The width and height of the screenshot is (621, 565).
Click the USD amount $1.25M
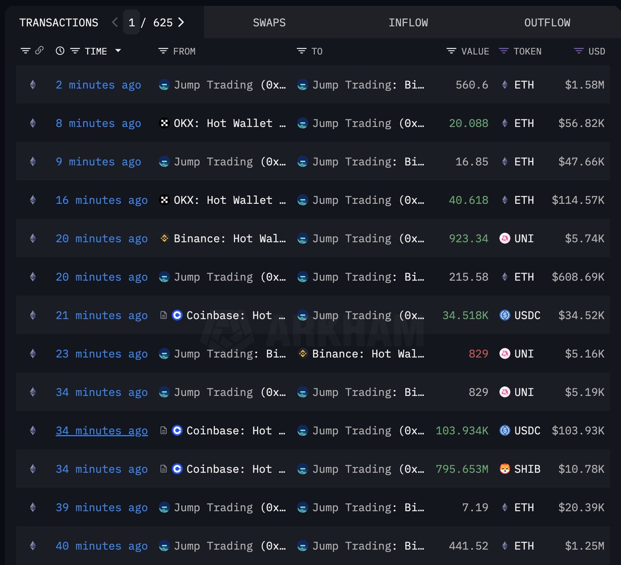(585, 546)
